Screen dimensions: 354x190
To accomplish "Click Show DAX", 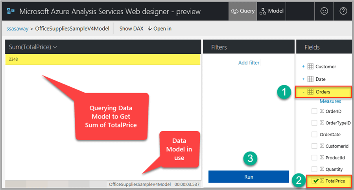I will click(x=131, y=29).
